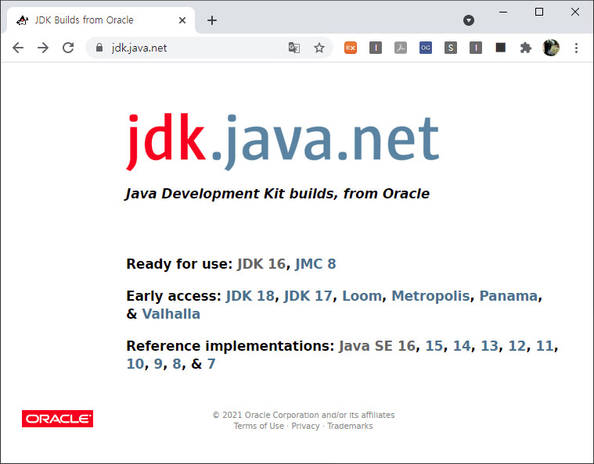Open the Trademarks footer link
594x464 pixels.
click(350, 426)
